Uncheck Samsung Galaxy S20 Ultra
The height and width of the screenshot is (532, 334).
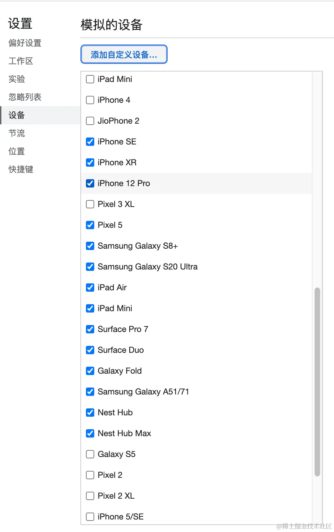pyautogui.click(x=90, y=267)
